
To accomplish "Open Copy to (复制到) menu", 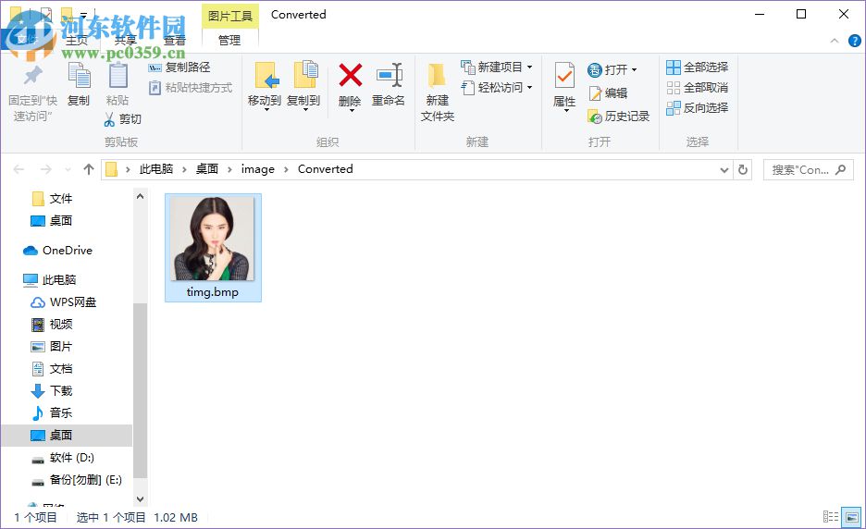I will coord(303,85).
